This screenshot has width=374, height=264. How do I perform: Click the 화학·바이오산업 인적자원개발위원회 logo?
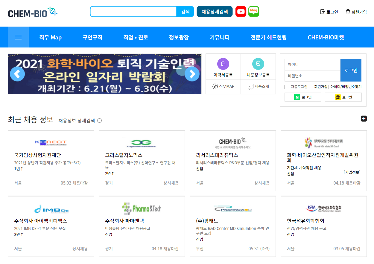click(x=324, y=143)
